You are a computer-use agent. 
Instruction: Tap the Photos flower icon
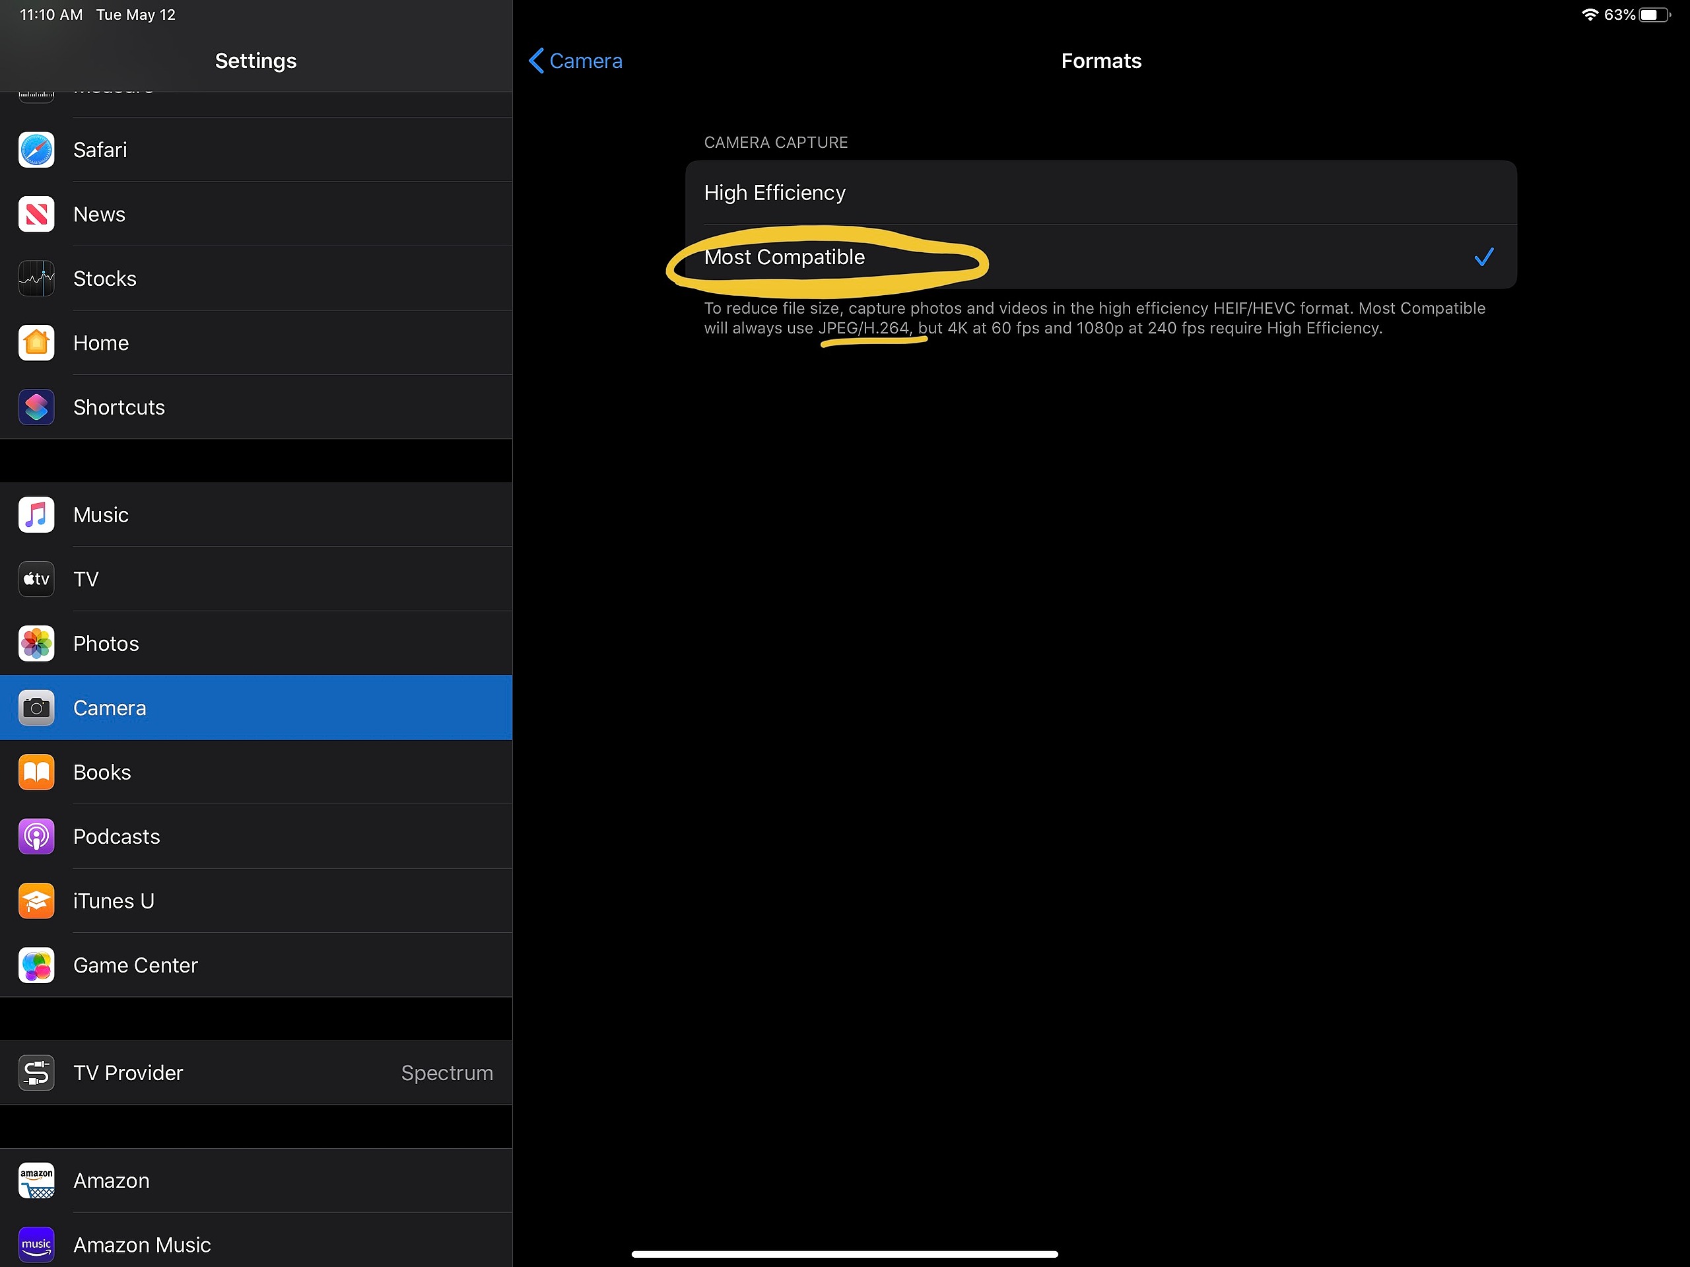pos(36,644)
